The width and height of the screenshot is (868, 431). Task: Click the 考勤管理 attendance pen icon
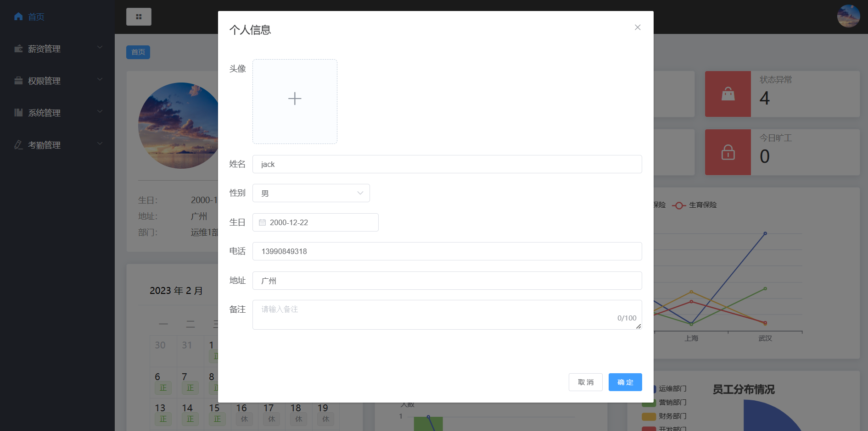pos(18,144)
